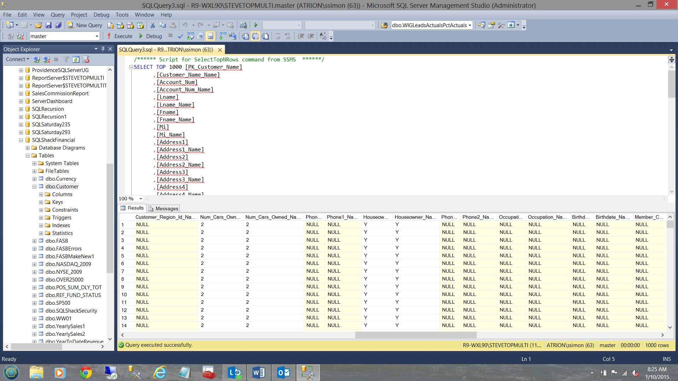This screenshot has width=678, height=381.
Task: Toggle Object Explorer auto-hide pin
Action: point(103,49)
